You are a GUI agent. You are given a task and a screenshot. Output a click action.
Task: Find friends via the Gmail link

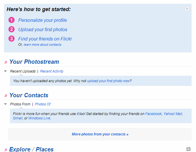18,118
